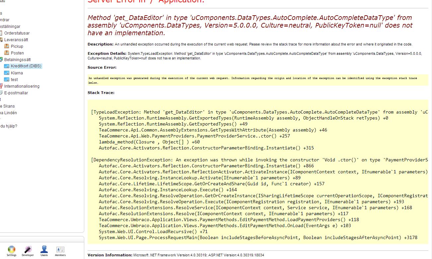Click the Kreditkort (DIBS) card icon

(7, 66)
